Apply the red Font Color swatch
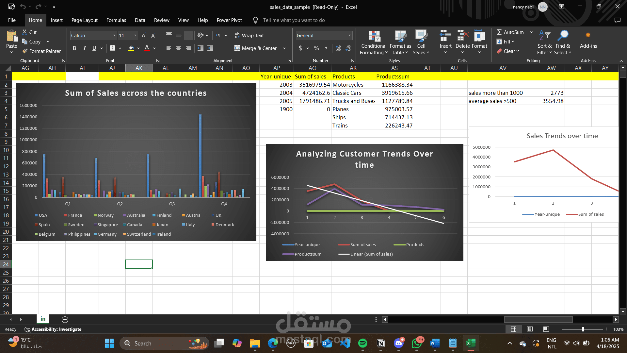 pyautogui.click(x=147, y=48)
